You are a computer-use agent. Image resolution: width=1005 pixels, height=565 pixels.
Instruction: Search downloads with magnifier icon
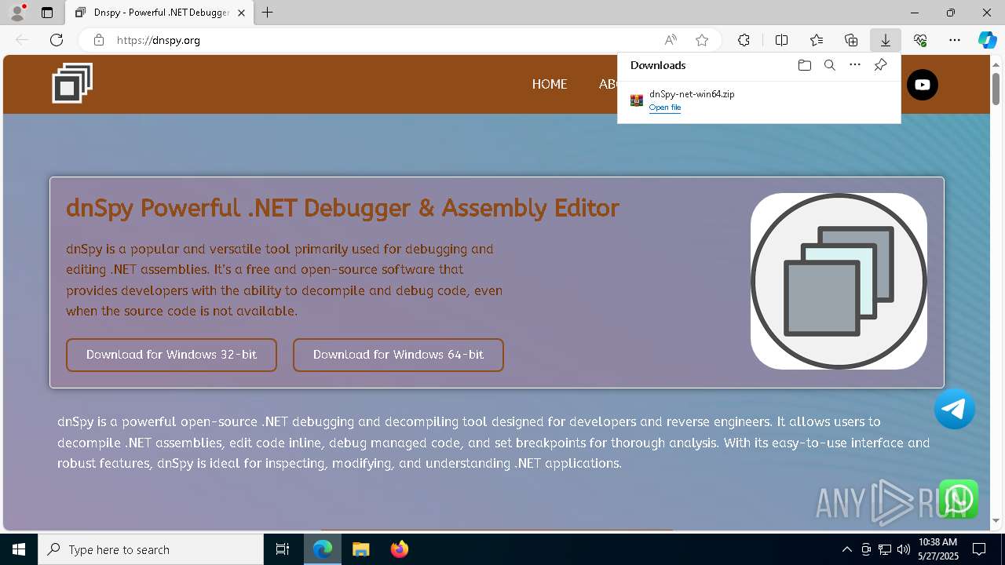tap(829, 65)
